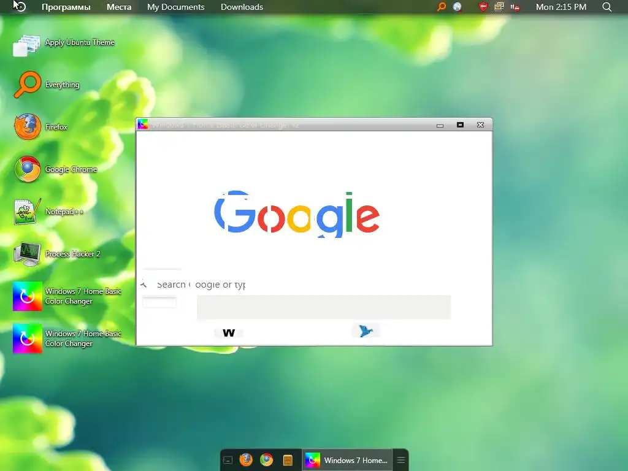
Task: Click the dual-monitor network tray icon
Action: [x=499, y=7]
